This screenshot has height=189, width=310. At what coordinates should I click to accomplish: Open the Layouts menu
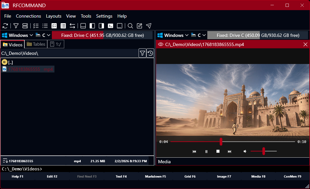[53, 16]
